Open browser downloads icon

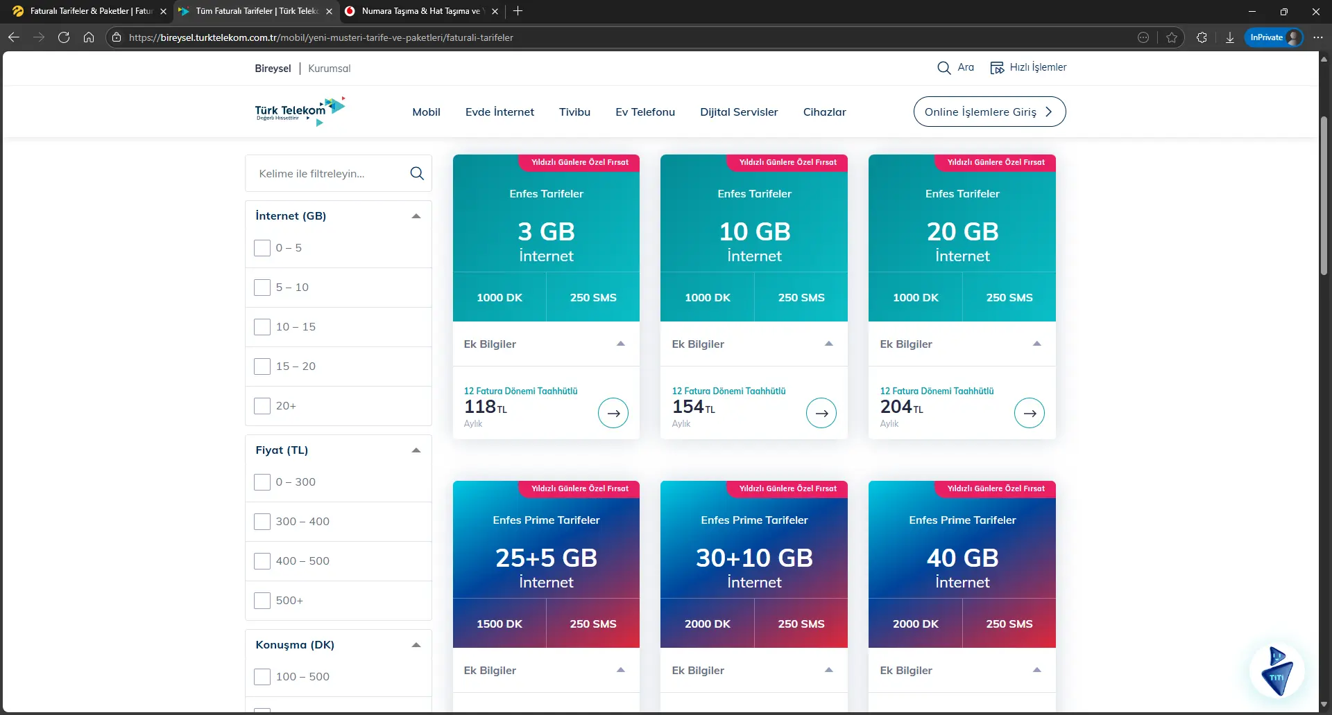[x=1230, y=37]
